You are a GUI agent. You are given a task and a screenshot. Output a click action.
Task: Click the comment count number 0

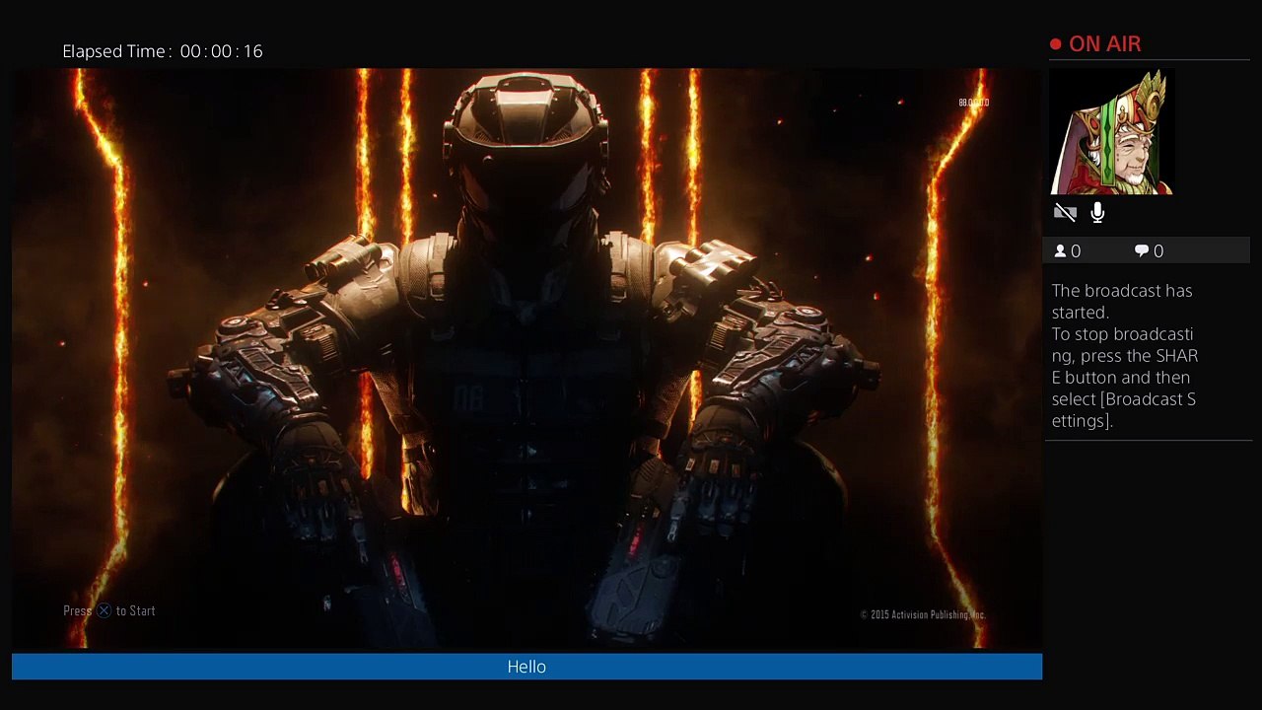pos(1158,251)
